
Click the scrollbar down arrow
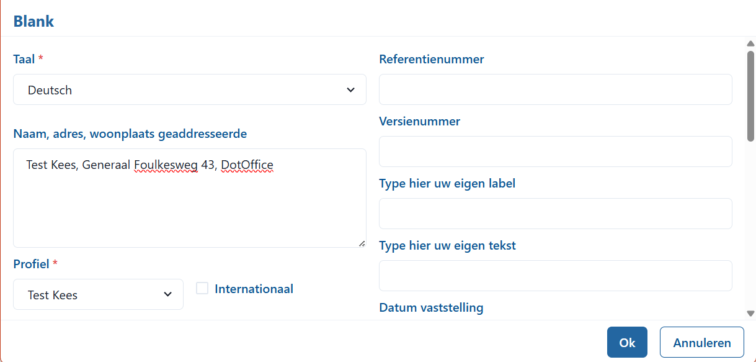pyautogui.click(x=750, y=314)
